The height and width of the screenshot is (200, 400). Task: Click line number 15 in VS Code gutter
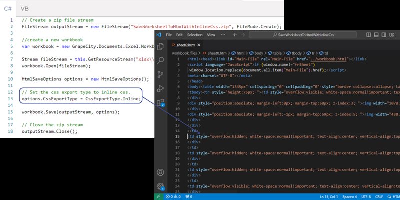click(x=177, y=136)
